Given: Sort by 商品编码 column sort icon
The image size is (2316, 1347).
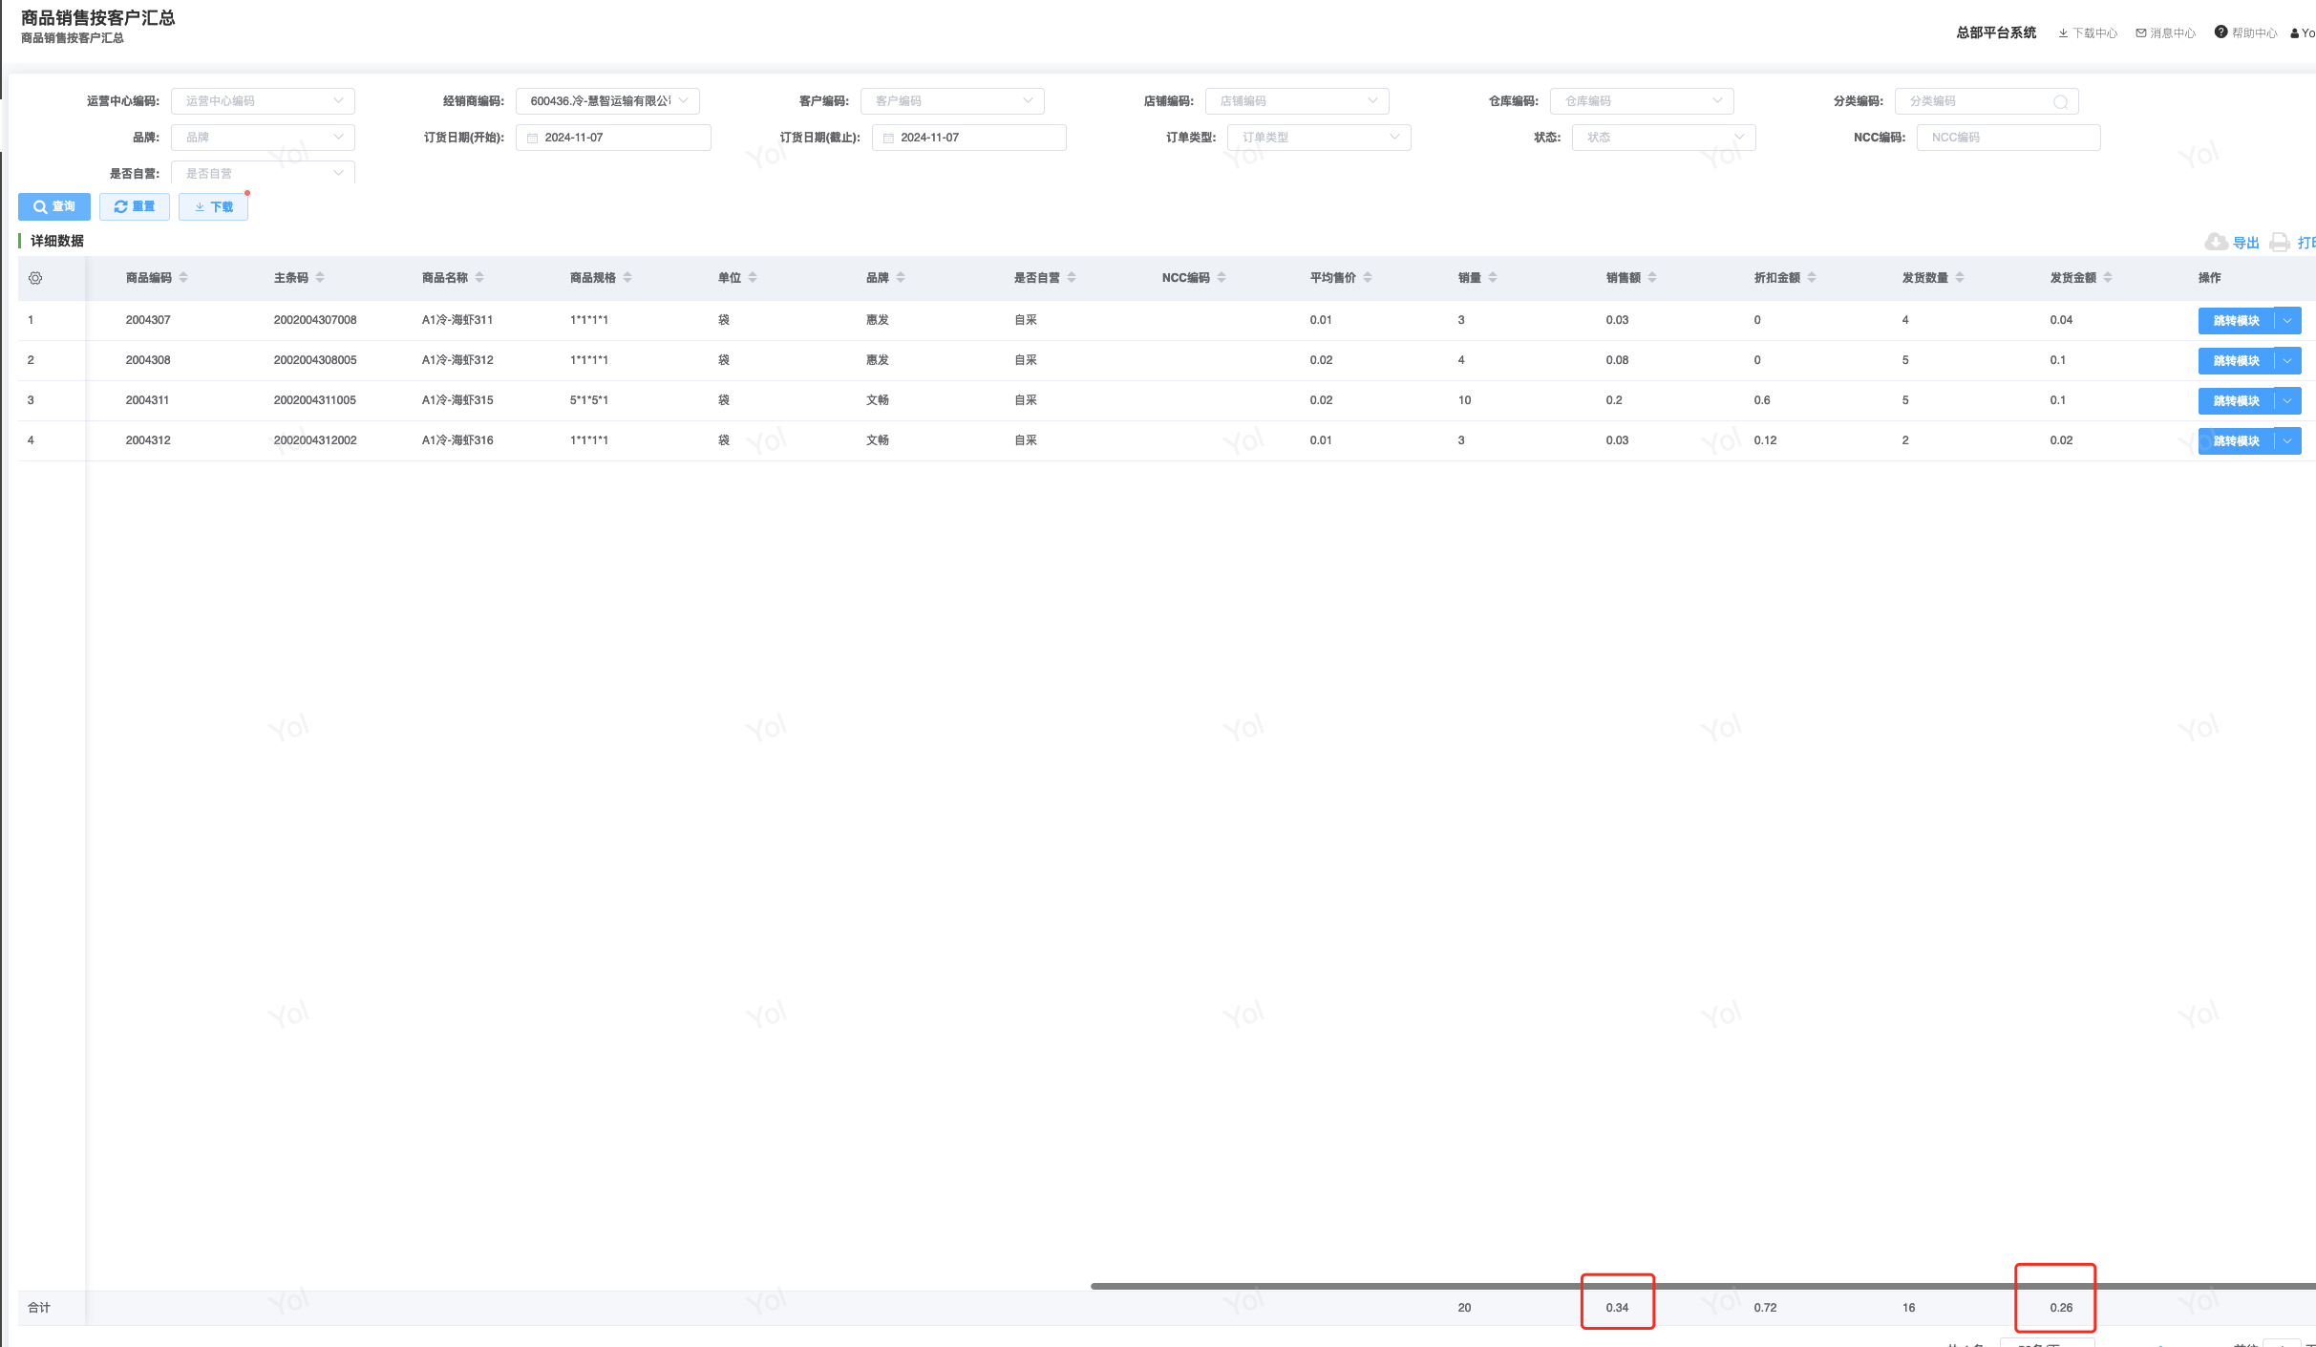Looking at the screenshot, I should coord(183,278).
